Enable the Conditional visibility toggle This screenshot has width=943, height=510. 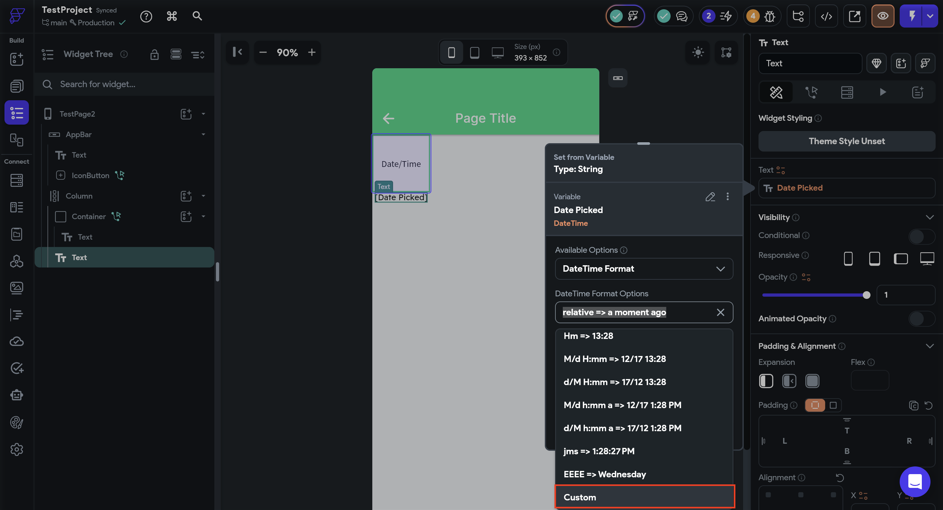[921, 236]
